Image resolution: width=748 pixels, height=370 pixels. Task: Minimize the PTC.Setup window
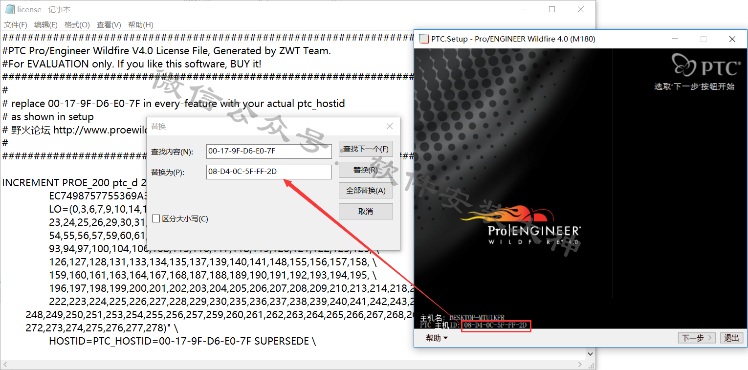coord(675,39)
